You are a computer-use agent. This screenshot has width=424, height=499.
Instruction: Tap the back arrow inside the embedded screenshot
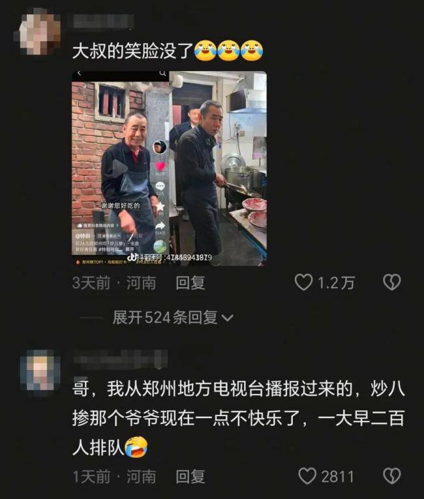(80, 74)
